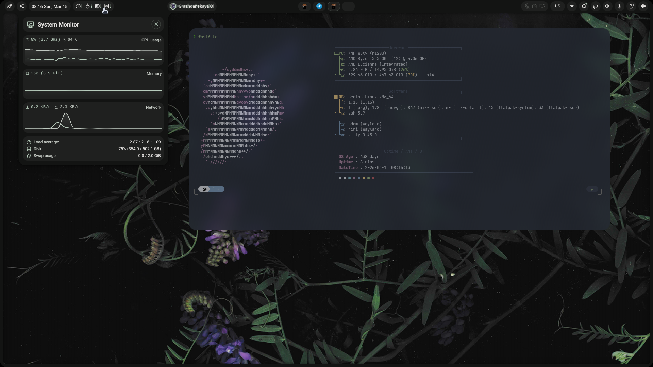Click the sparkles icon in top bar
The width and height of the screenshot is (653, 367).
pos(22,6)
